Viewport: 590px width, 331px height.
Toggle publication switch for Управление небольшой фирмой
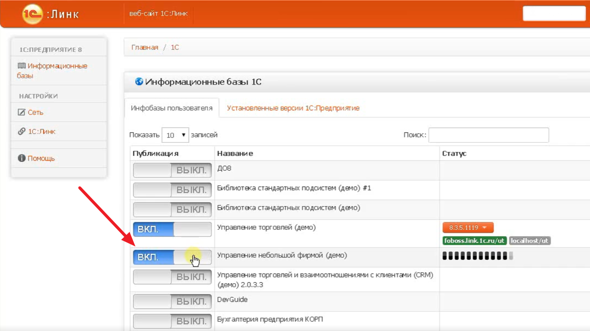[172, 257]
